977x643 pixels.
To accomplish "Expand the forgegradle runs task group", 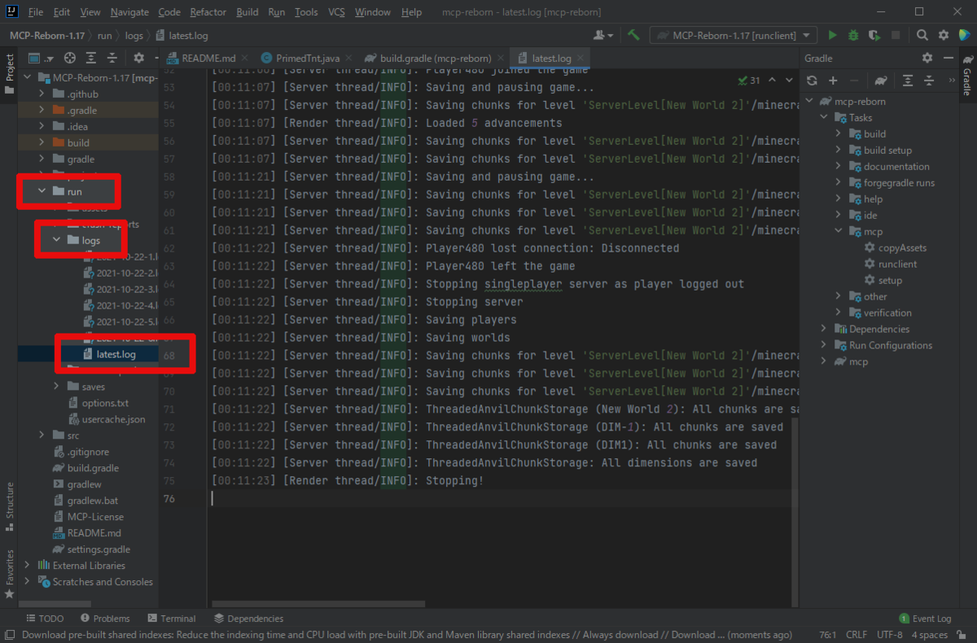I will 839,183.
